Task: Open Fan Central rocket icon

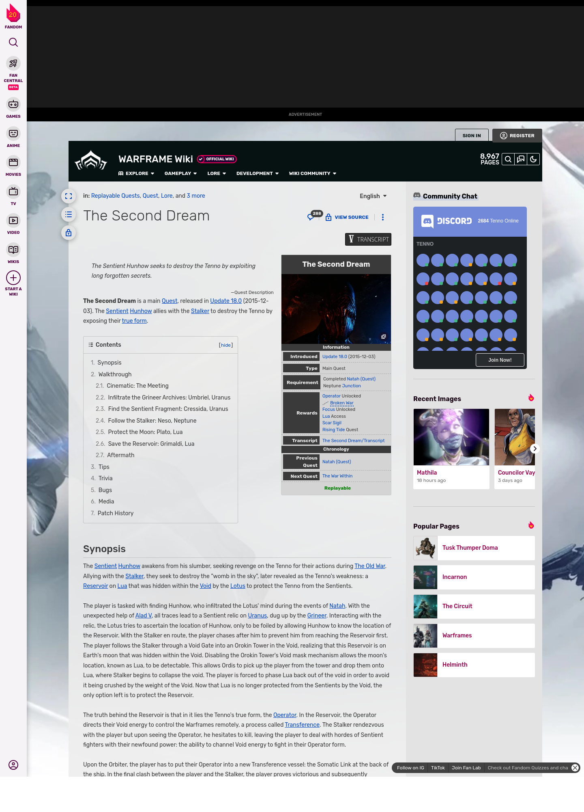Action: tap(13, 64)
